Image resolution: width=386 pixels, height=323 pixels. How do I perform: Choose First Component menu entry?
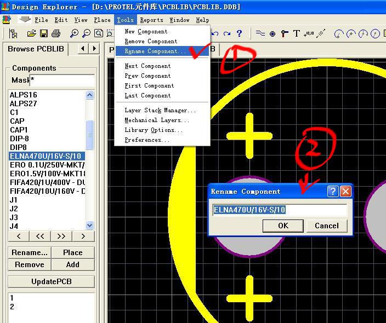(162, 85)
